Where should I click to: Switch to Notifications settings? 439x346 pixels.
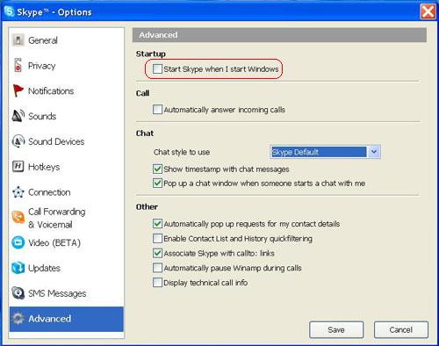(x=67, y=90)
